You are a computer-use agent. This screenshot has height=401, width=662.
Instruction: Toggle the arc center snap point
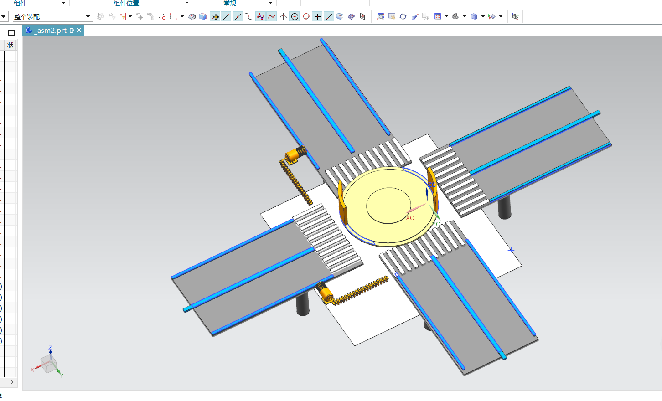point(295,16)
